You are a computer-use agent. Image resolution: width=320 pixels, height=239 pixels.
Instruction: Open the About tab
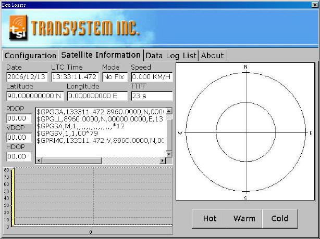coord(213,56)
